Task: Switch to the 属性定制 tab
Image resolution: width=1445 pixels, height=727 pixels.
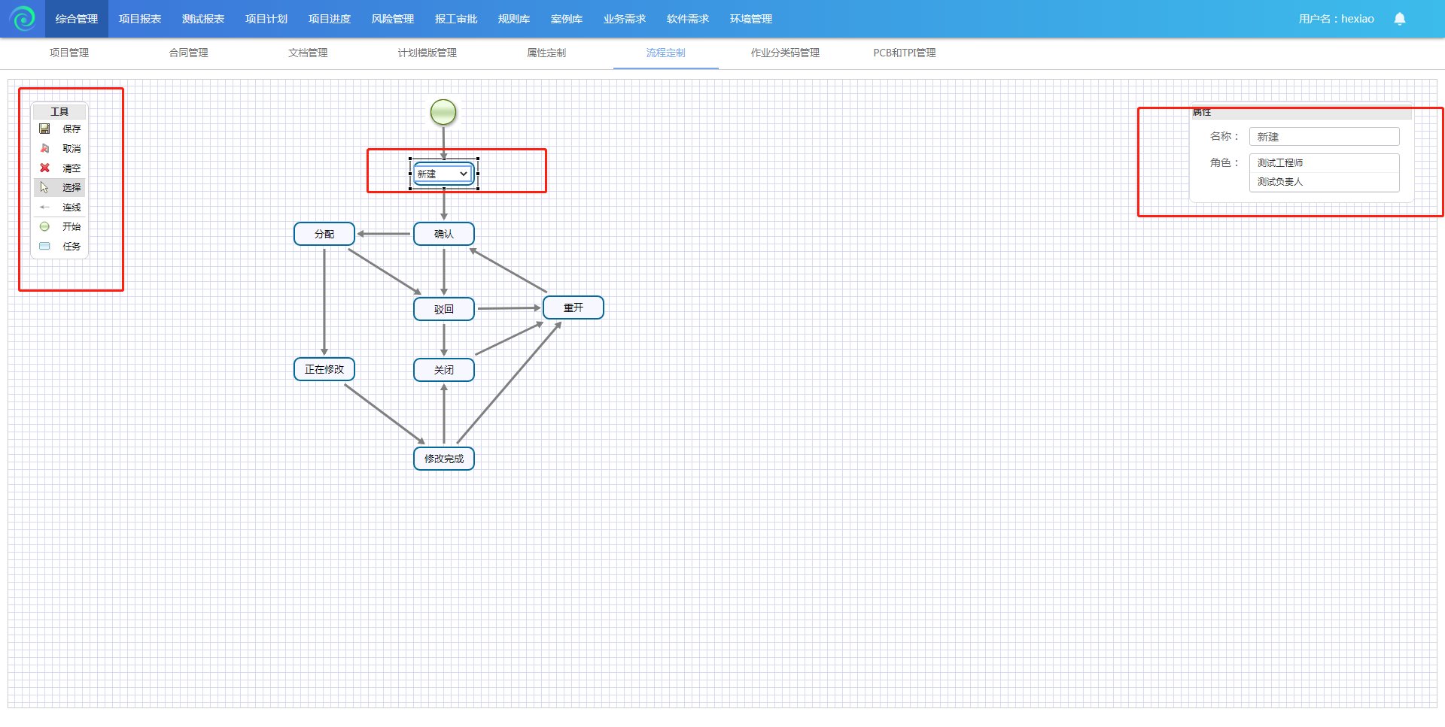Action: (x=546, y=53)
